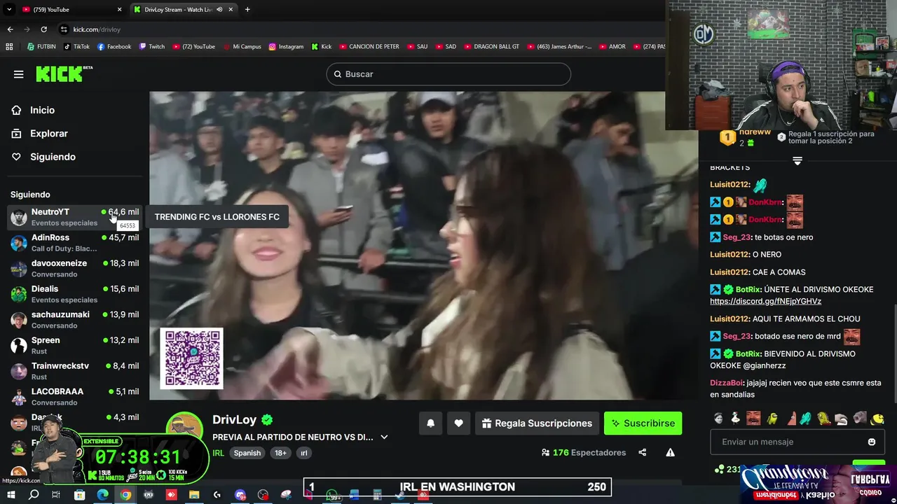Open the TikTok bookmark
The image size is (897, 504).
[76, 47]
